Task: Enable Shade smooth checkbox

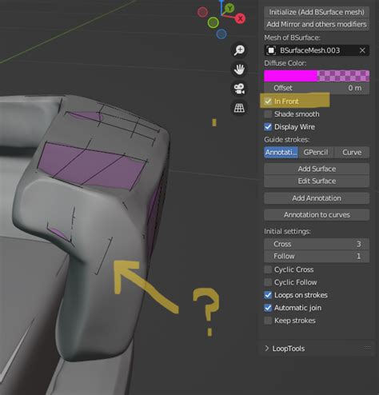Action: click(268, 114)
